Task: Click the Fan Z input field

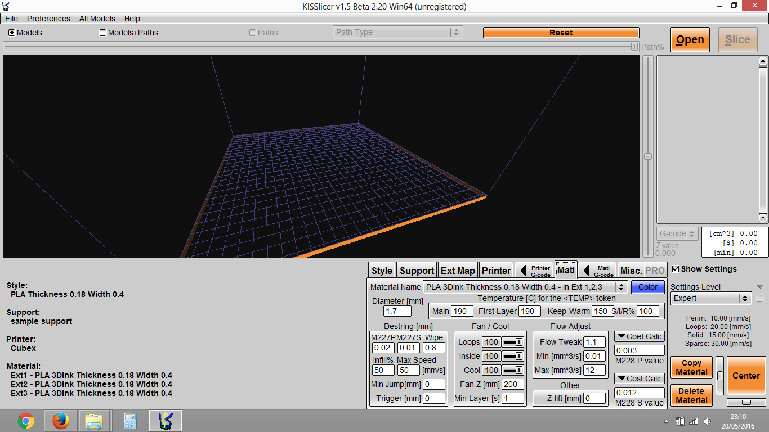Action: tap(513, 384)
